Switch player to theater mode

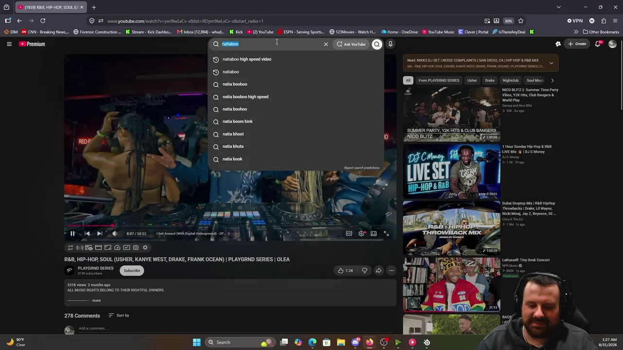(x=373, y=234)
